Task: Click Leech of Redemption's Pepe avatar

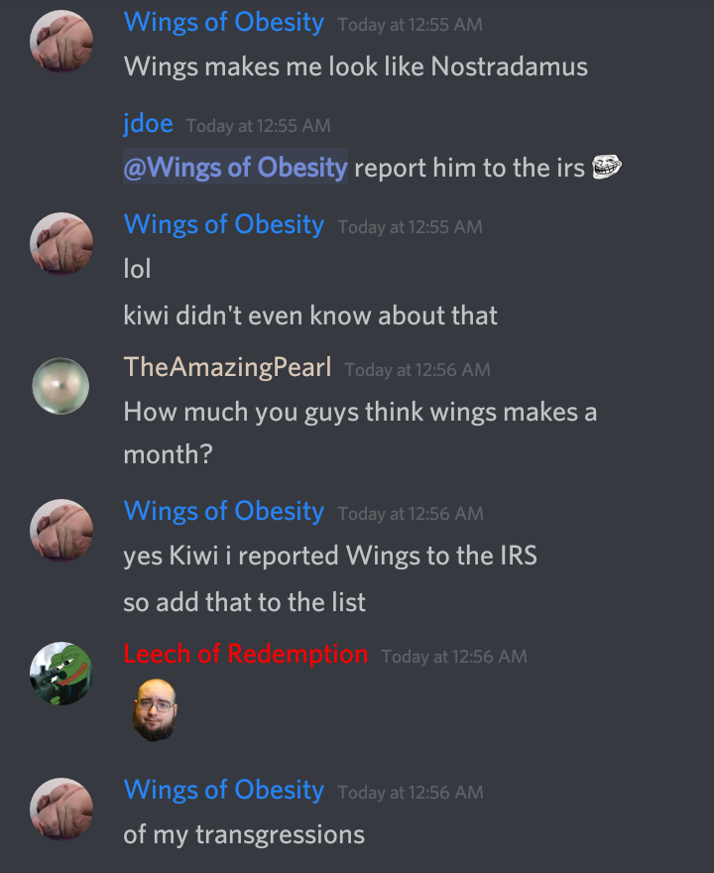Action: click(60, 674)
